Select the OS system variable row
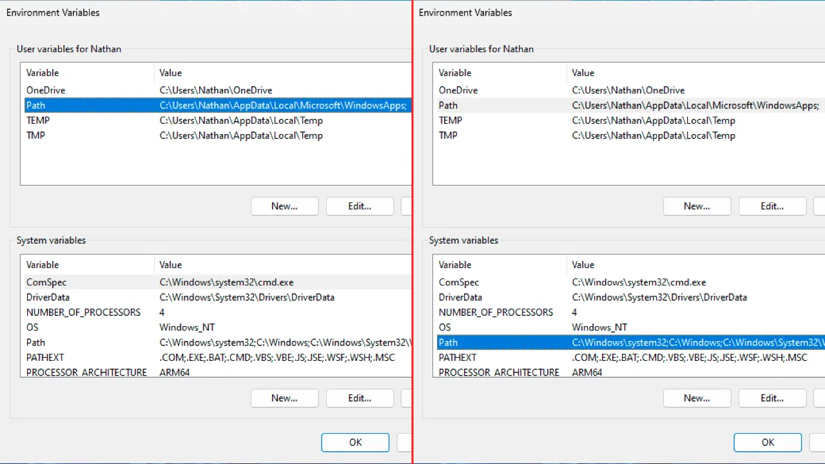Screen dimensions: 825x464 [32, 327]
